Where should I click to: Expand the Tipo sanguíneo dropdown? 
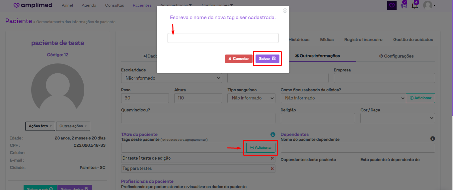pyautogui.click(x=251, y=98)
